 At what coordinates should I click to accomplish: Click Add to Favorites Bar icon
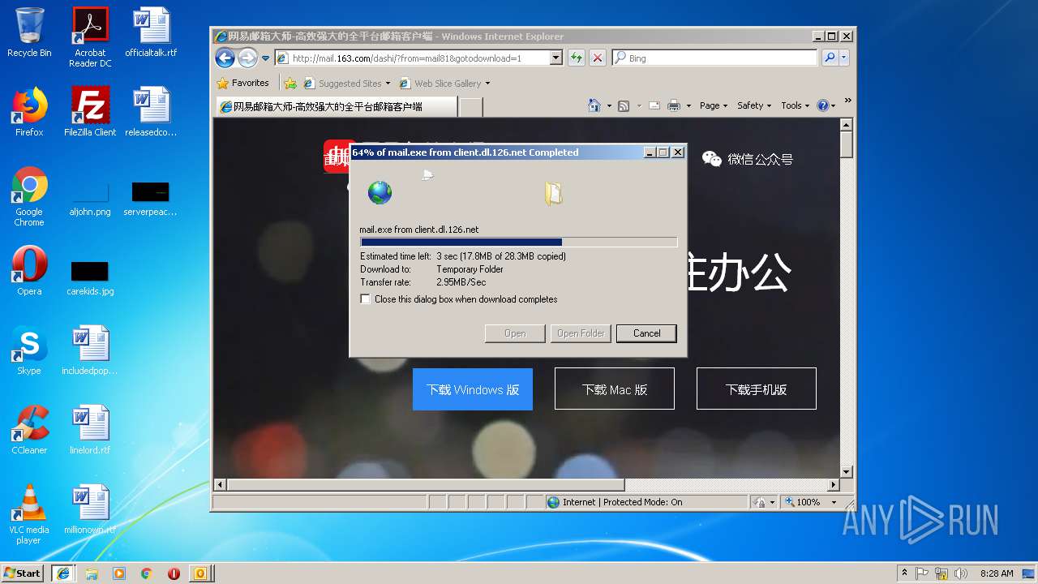click(x=290, y=83)
